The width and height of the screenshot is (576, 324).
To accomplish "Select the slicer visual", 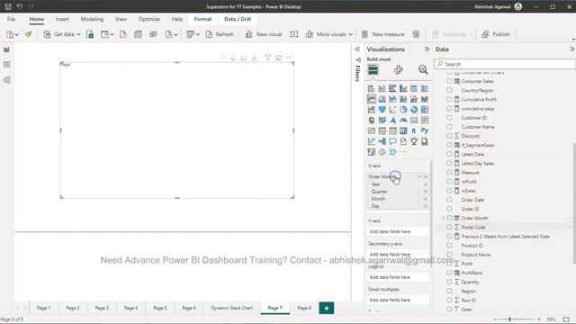I will coord(382,130).
